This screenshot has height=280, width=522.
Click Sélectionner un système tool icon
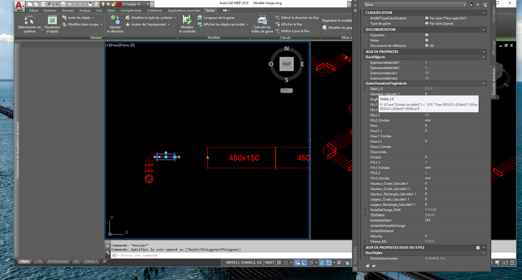pyautogui.click(x=29, y=20)
